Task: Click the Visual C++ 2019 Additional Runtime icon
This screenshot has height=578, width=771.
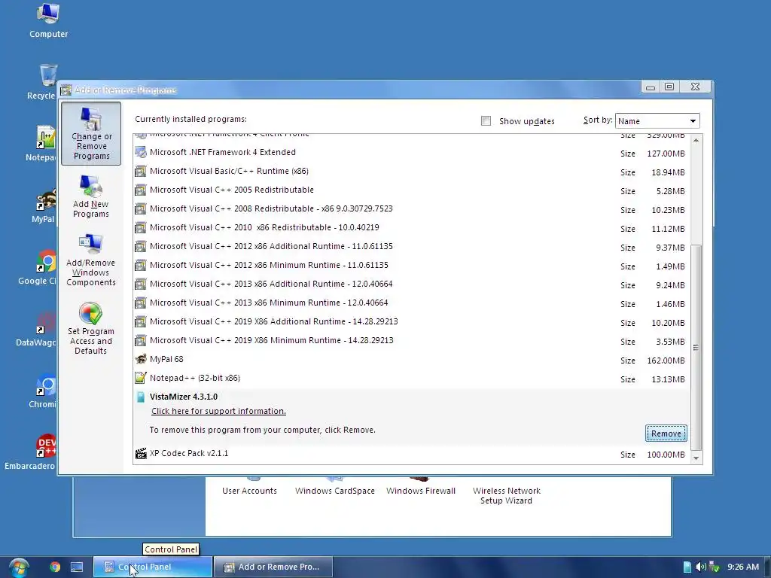Action: (141, 321)
